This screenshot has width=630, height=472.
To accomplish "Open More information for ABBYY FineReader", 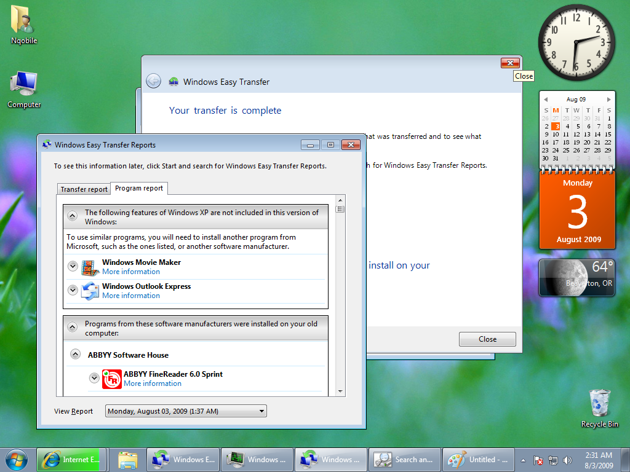I will (x=153, y=383).
